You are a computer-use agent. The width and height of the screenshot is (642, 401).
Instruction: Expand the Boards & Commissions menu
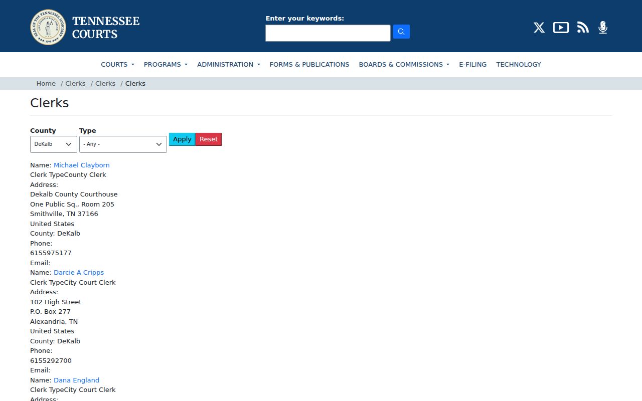[x=404, y=64]
